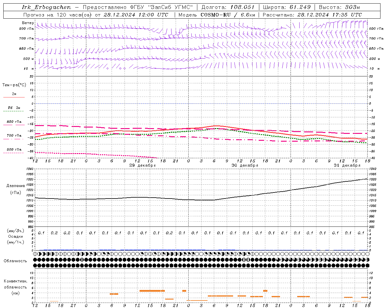Click the '2м' temperature legend entry
Image resolution: width=385 pixels, height=308 pixels.
[14, 94]
